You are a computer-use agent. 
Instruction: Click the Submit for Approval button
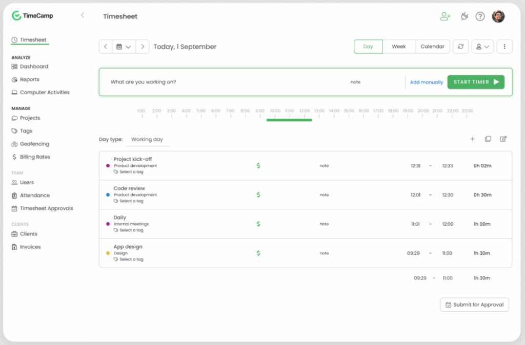pos(474,305)
